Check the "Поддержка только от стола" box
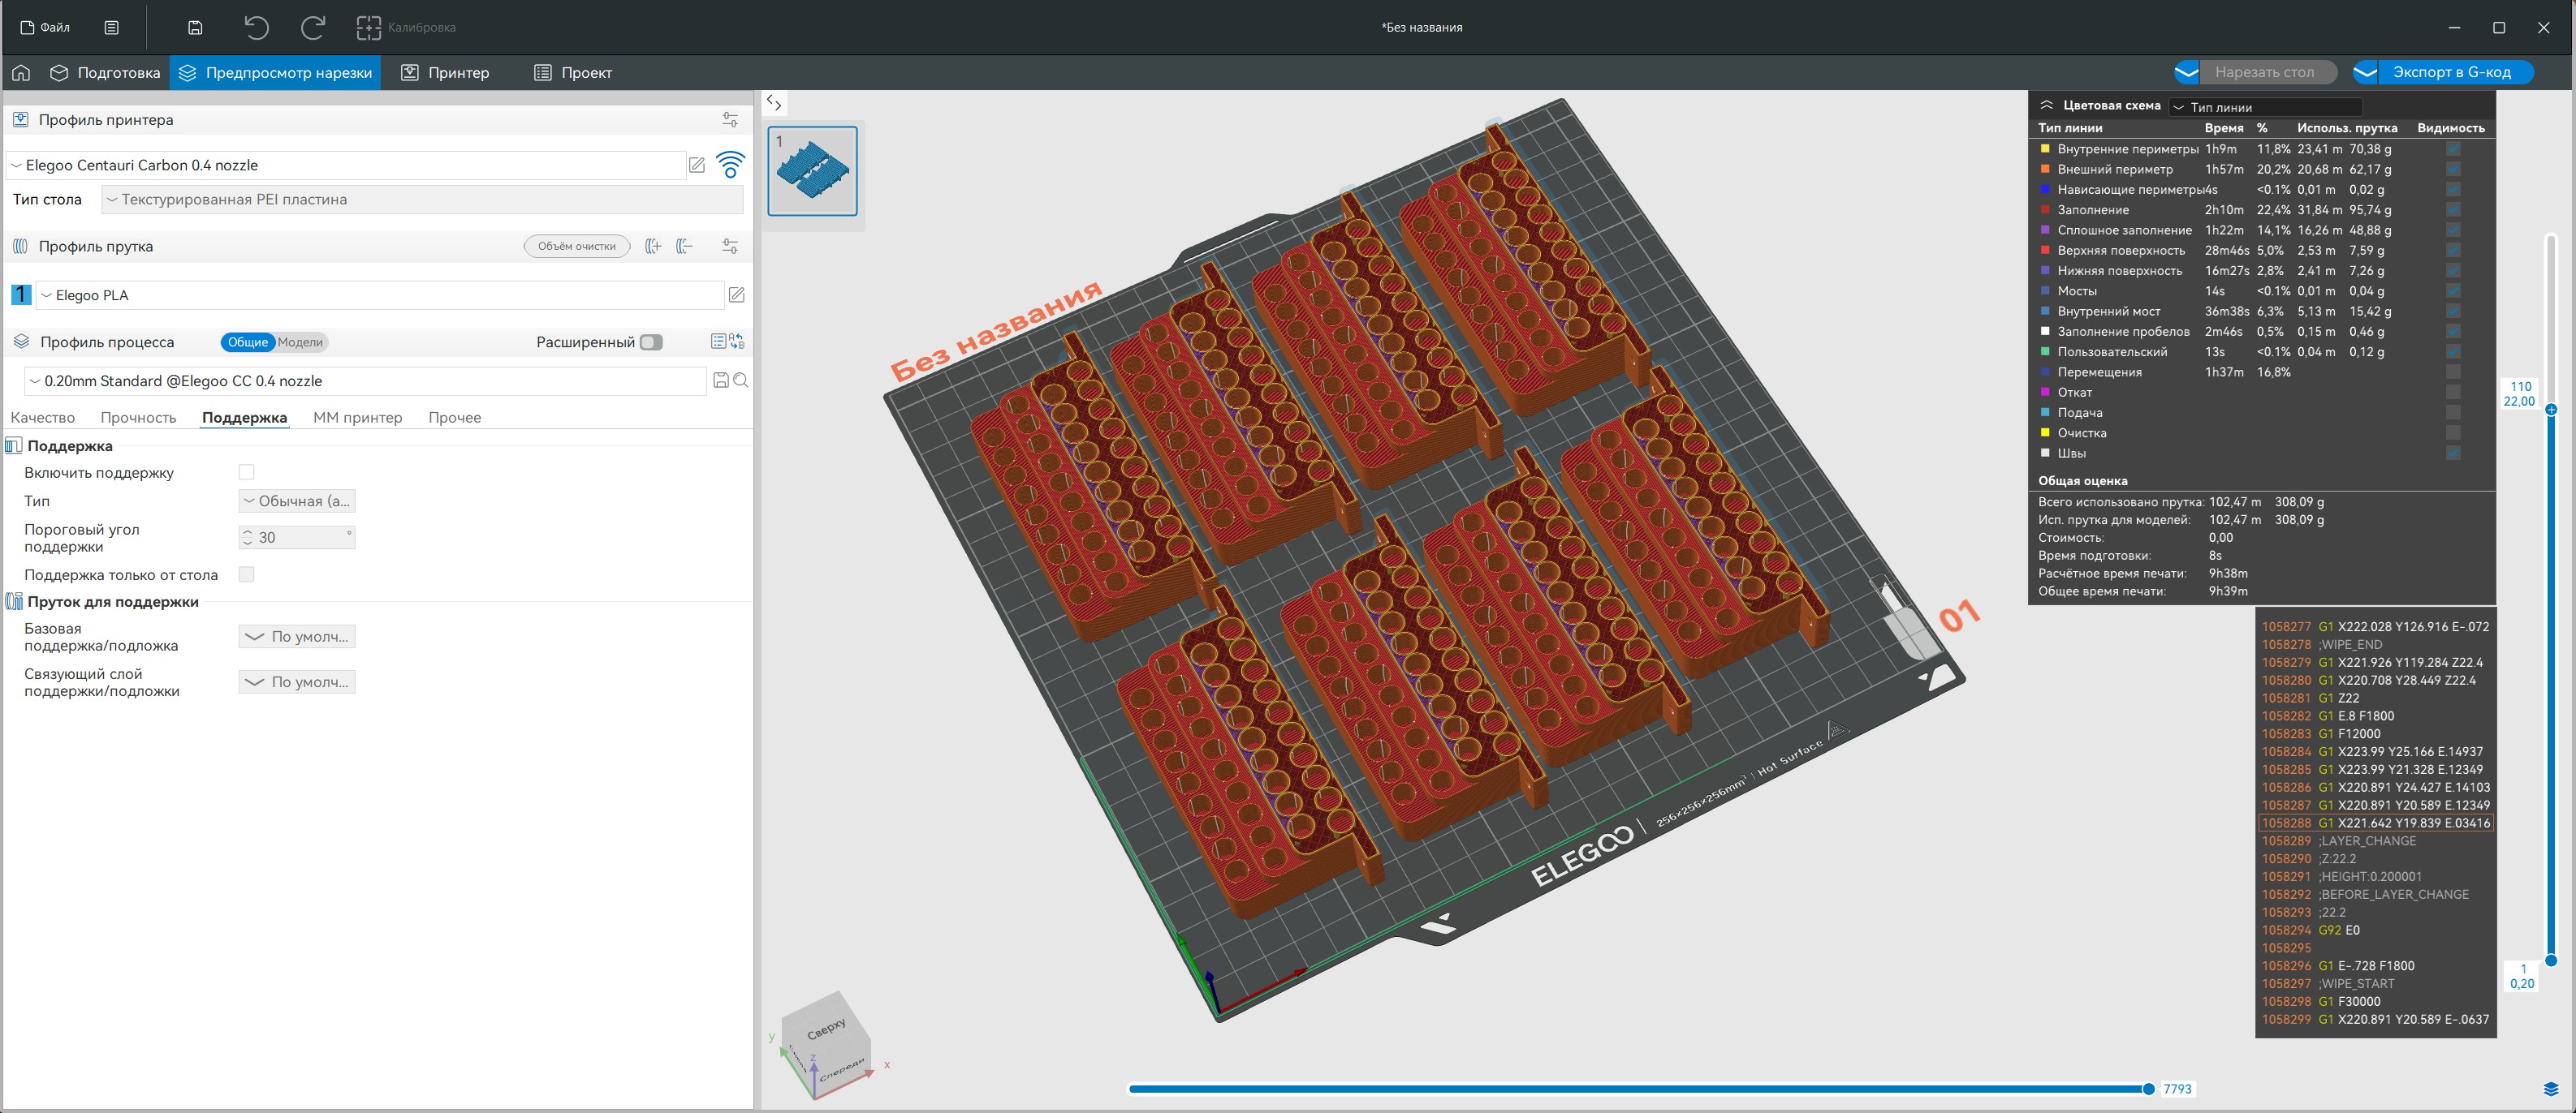 tap(246, 574)
